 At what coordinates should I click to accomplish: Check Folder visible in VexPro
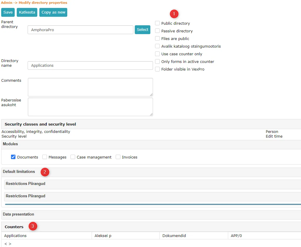coord(157,69)
